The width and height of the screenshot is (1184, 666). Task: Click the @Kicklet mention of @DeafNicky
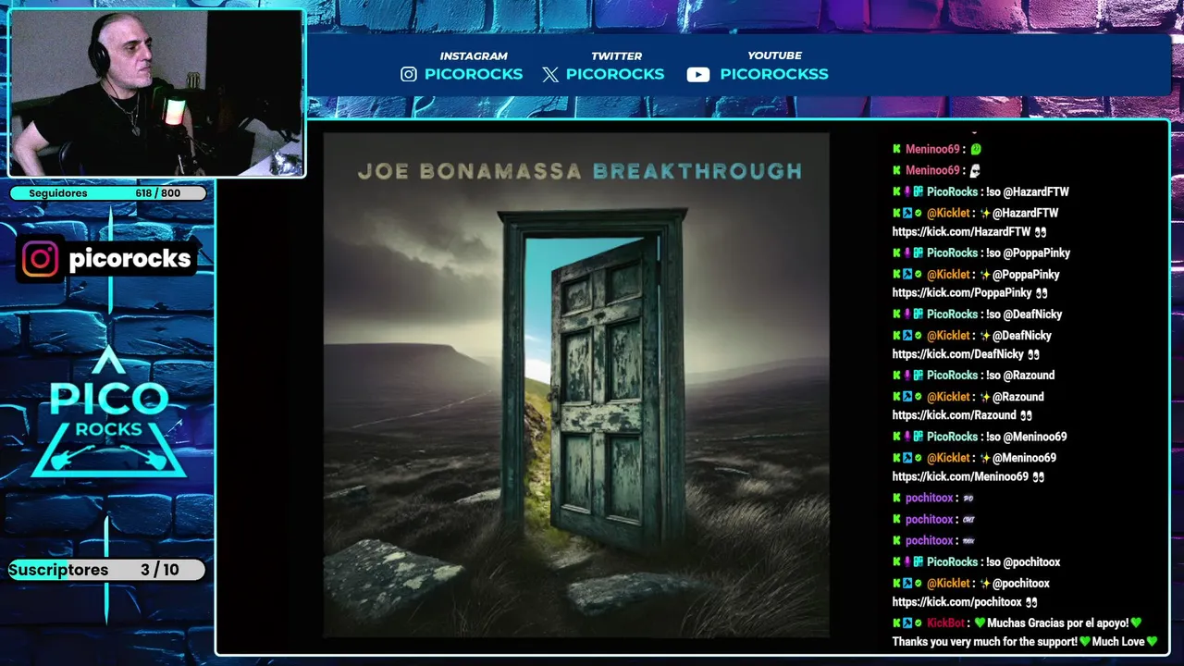click(x=1022, y=336)
